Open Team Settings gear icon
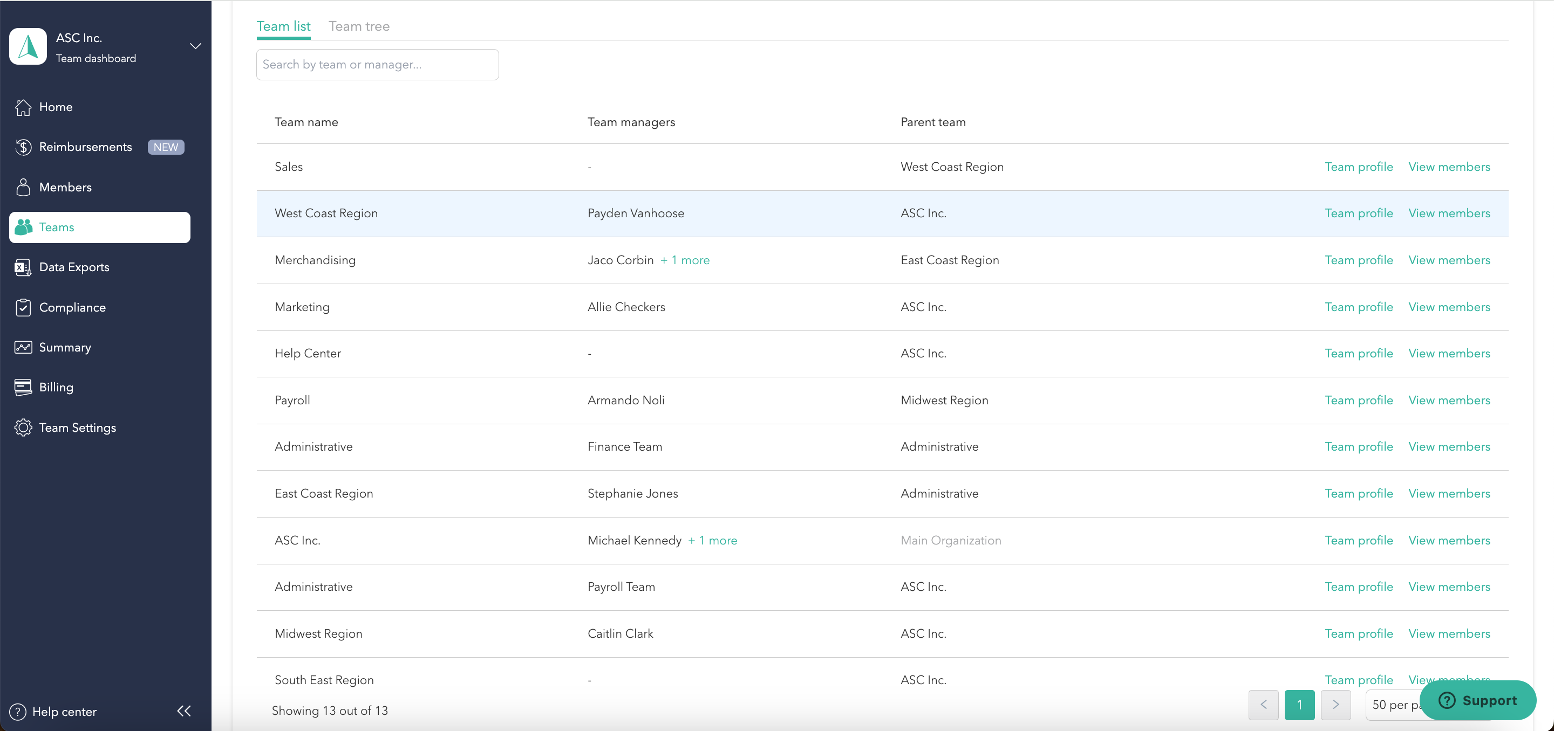This screenshot has width=1554, height=731. pyautogui.click(x=23, y=428)
